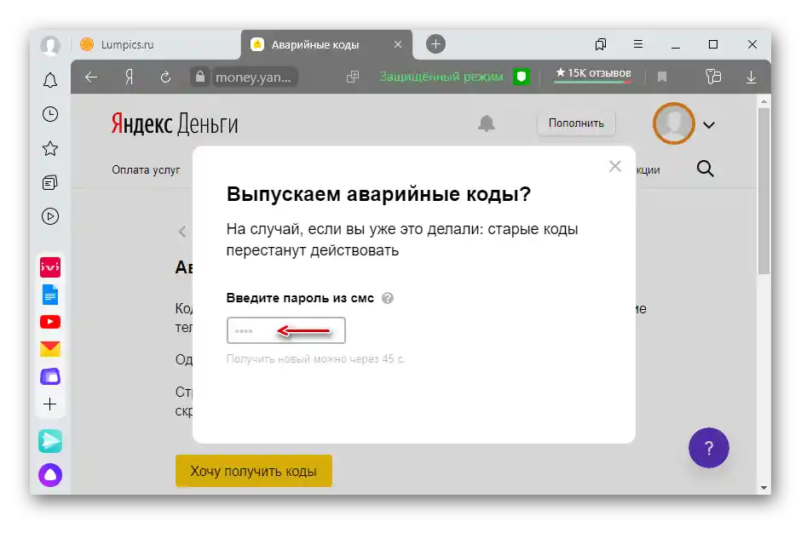Open tab bookmarks icon in title bar
801x533 pixels.
pos(601,44)
